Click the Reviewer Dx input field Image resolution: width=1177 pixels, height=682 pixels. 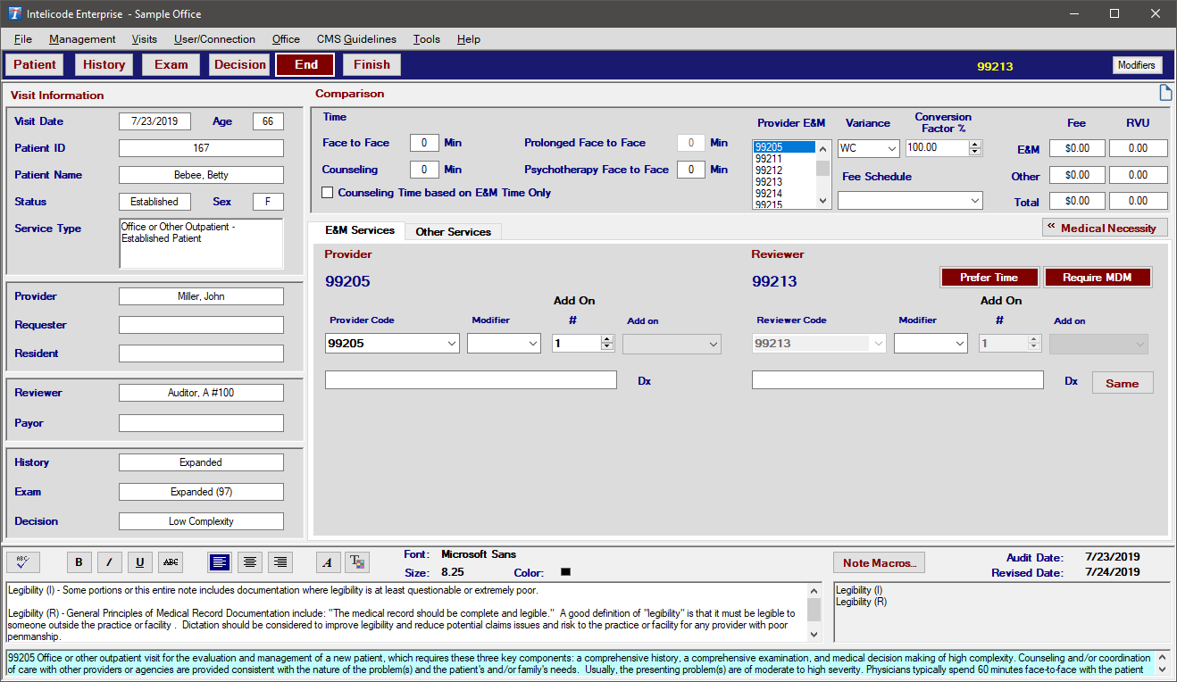click(897, 380)
